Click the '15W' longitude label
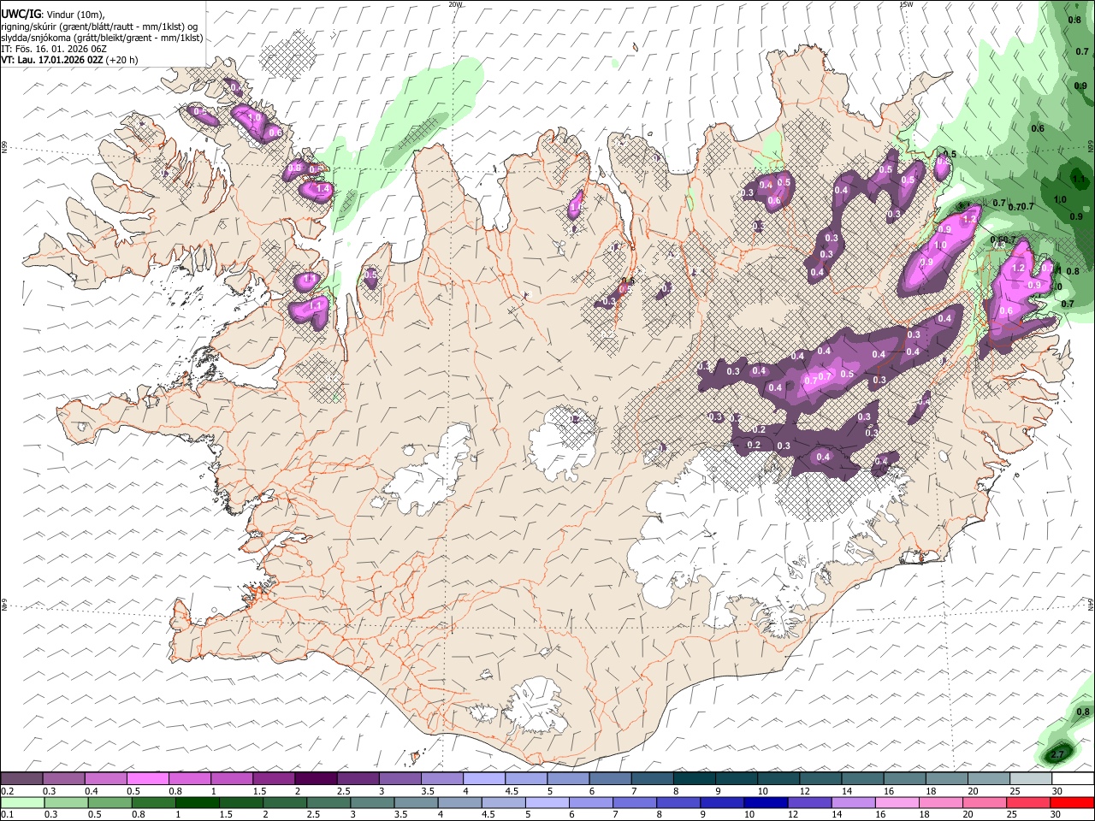The width and height of the screenshot is (1095, 821). click(906, 4)
